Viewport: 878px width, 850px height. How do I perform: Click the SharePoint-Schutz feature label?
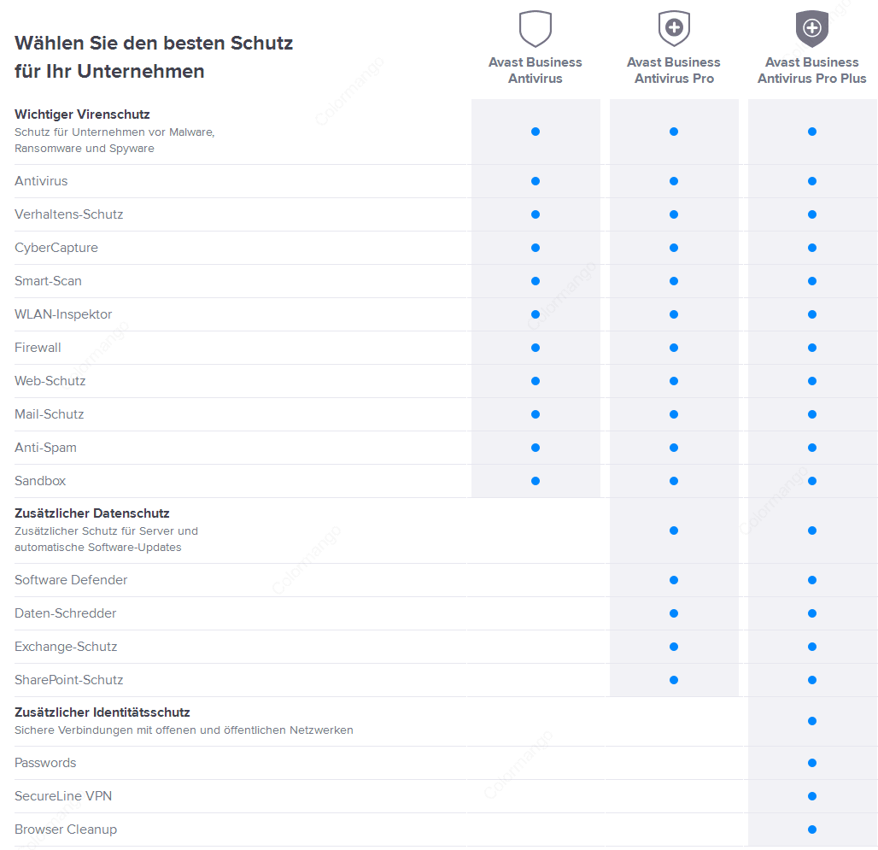pyautogui.click(x=69, y=680)
